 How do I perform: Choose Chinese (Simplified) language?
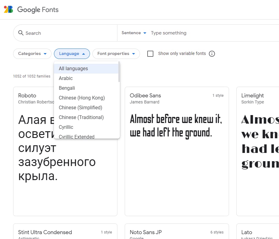(86, 107)
